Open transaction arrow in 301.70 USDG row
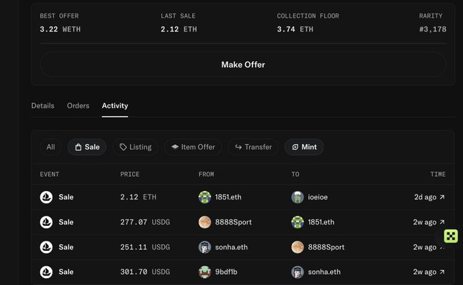The image size is (463, 285). click(x=442, y=271)
